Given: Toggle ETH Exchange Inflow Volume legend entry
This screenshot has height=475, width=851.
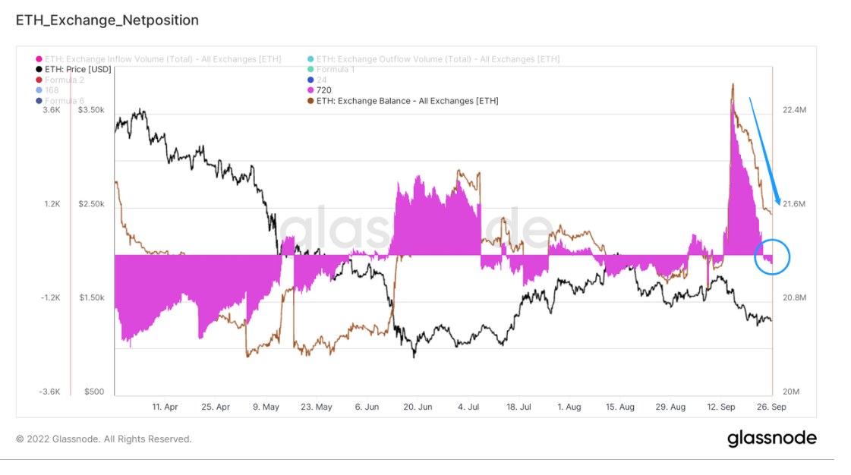Looking at the screenshot, I should (162, 59).
